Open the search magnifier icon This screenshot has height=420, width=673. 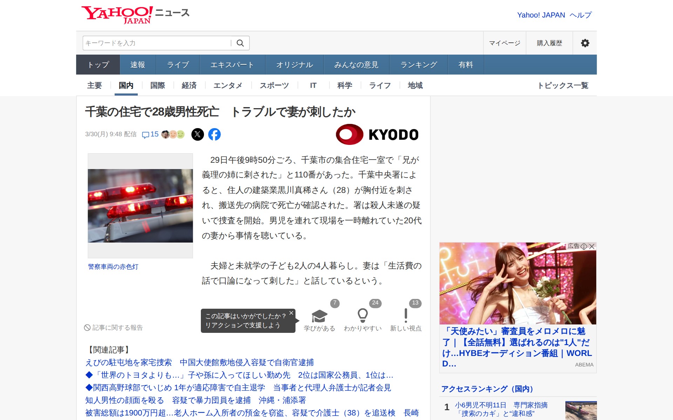click(240, 43)
